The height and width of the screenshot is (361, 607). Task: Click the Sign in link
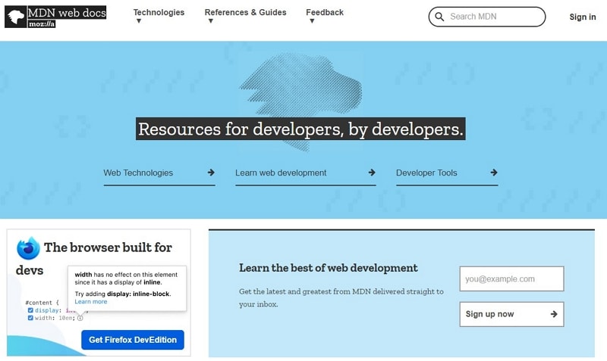coord(582,17)
